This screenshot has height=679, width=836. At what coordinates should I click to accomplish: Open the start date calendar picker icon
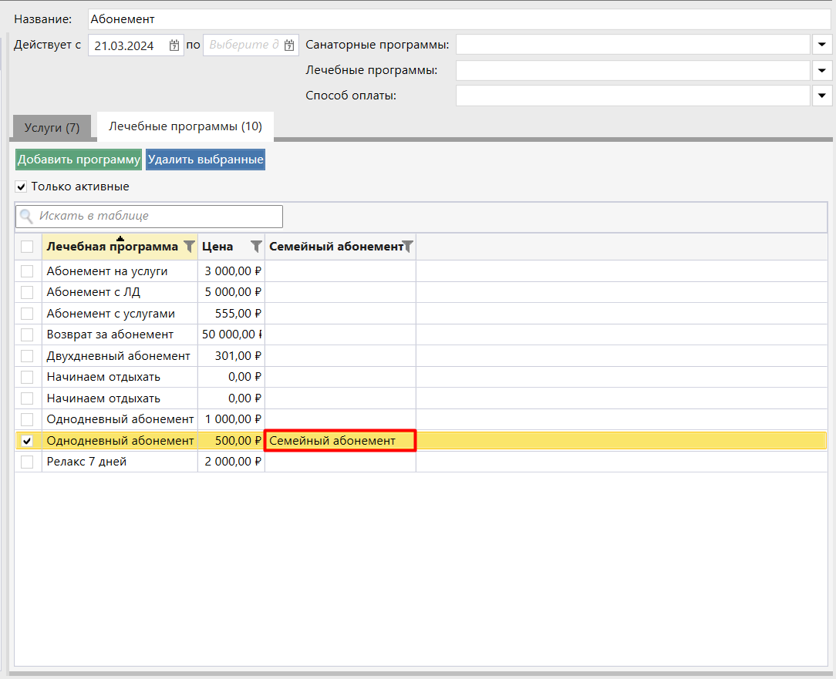tap(174, 45)
